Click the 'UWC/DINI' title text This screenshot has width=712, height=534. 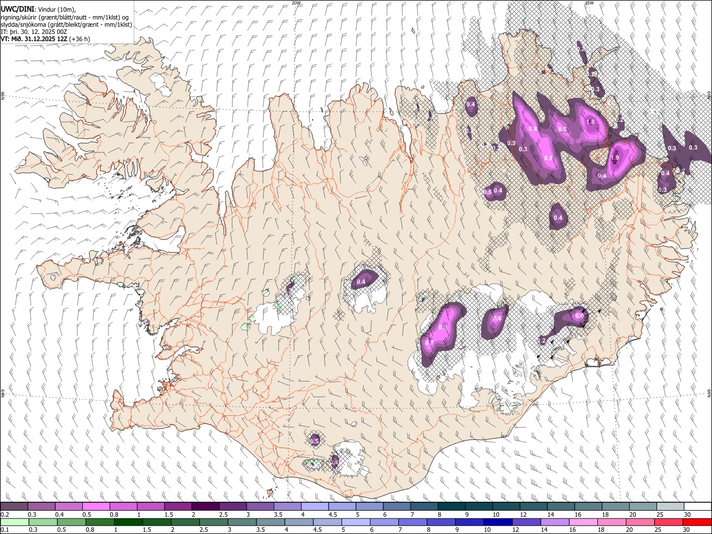point(17,9)
